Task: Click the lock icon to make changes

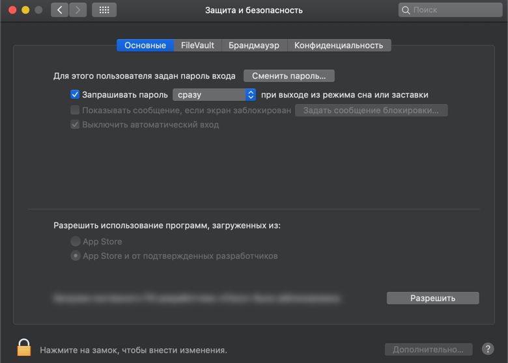Action: point(24,347)
